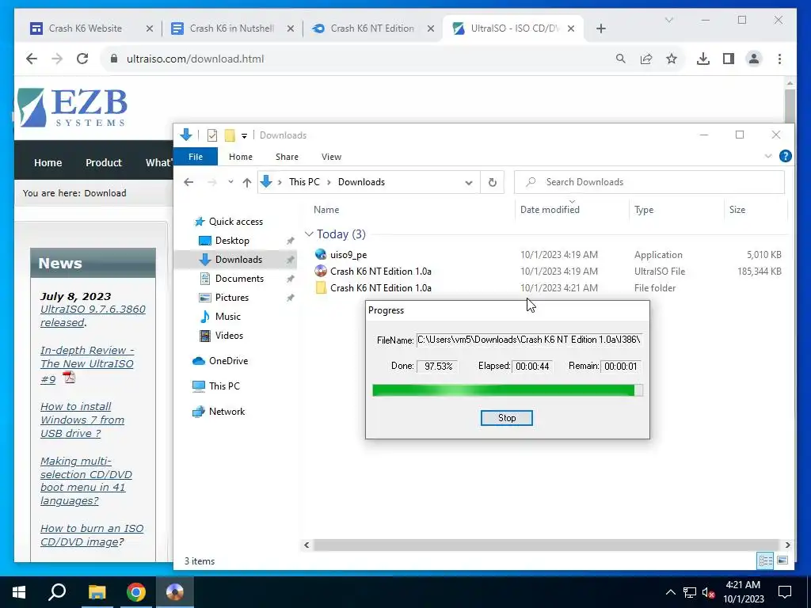
Task: Stop the extraction in Progress dialog
Action: [x=506, y=418]
